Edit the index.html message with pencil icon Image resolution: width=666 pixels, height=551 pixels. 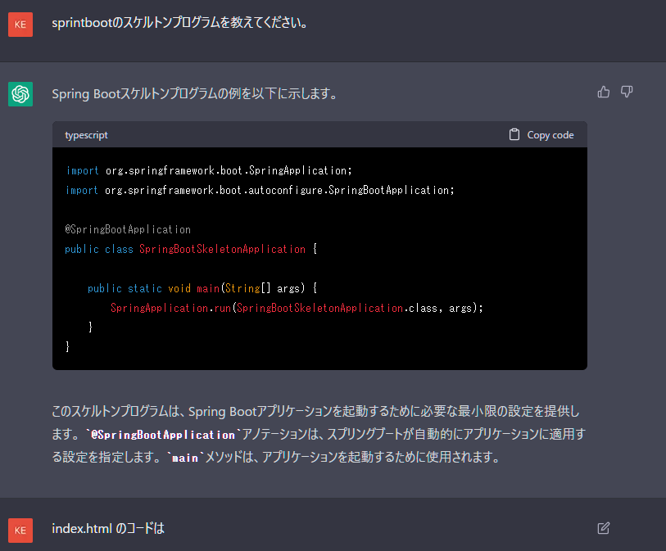coord(604,528)
